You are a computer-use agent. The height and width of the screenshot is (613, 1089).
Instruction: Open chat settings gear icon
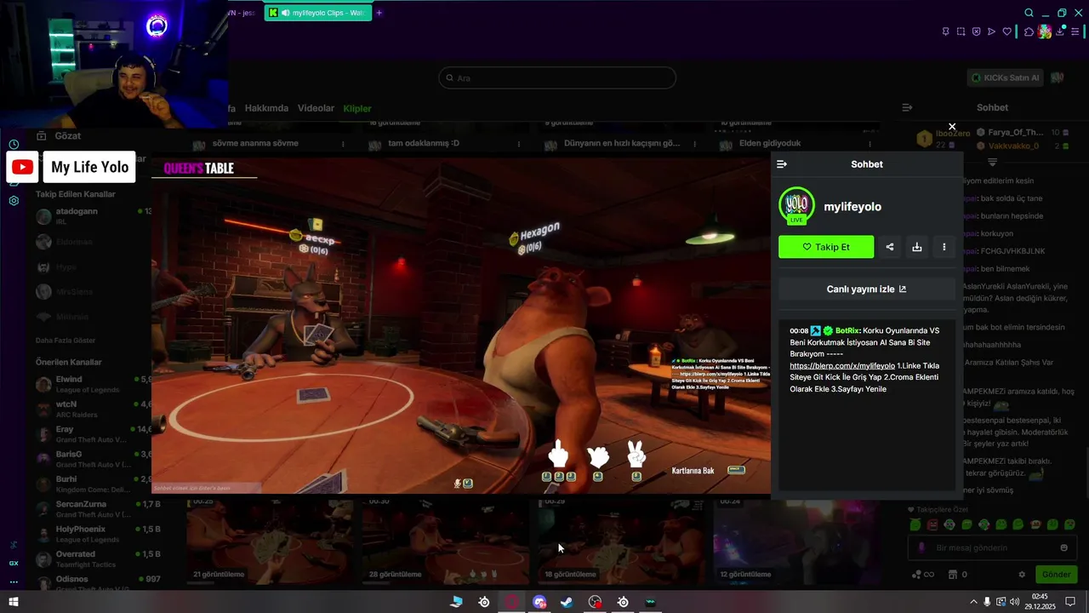[1022, 575]
